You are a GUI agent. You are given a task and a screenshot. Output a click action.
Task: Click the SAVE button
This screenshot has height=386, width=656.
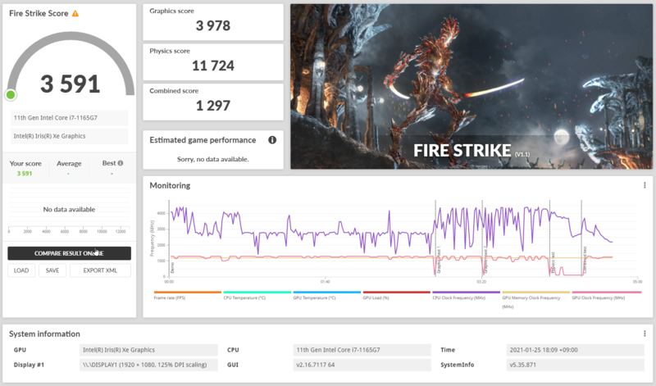point(52,270)
